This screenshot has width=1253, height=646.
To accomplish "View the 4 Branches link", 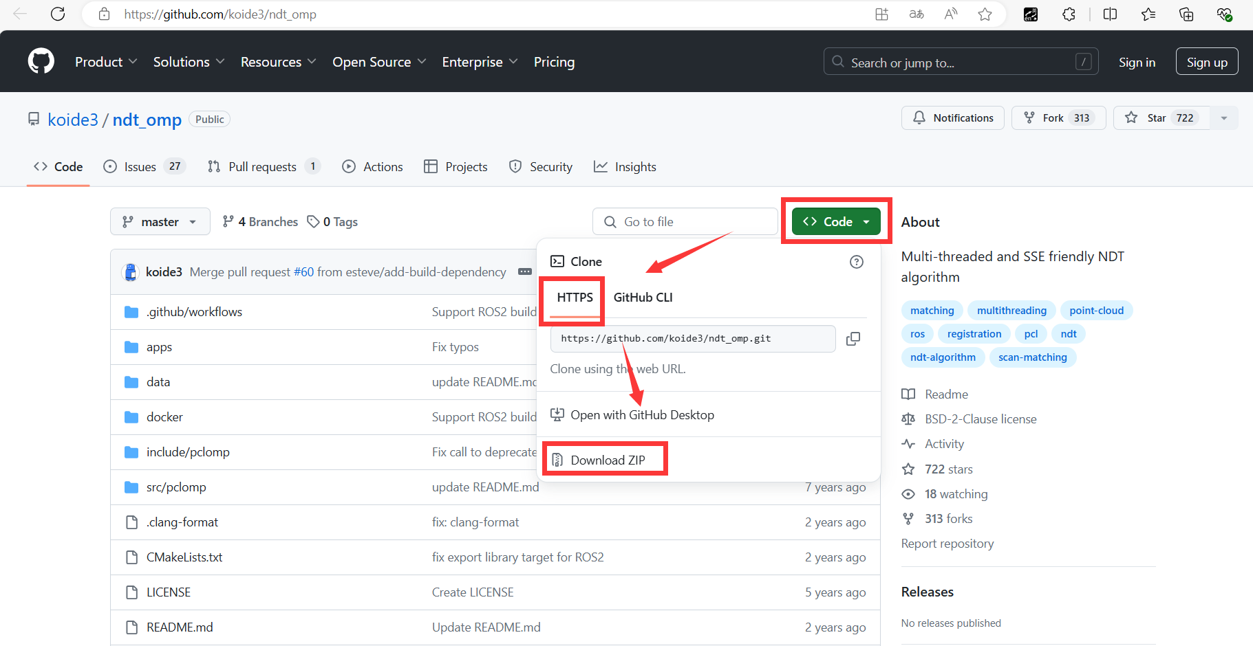I will coord(260,221).
